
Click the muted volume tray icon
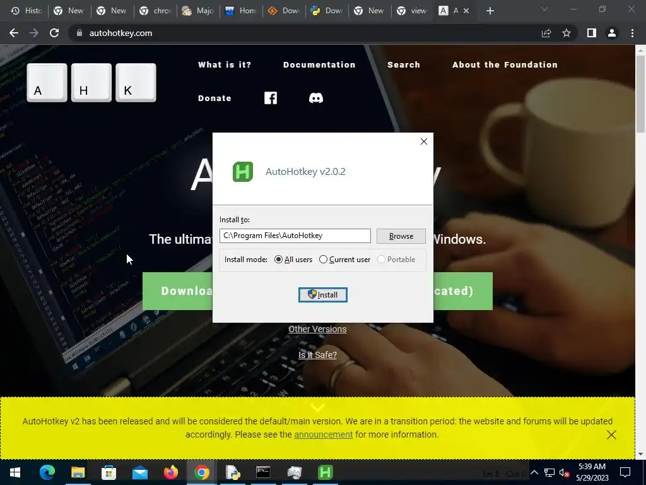point(564,472)
